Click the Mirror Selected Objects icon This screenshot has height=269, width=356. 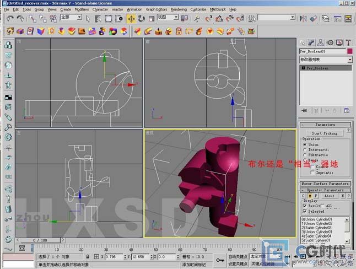(303, 19)
